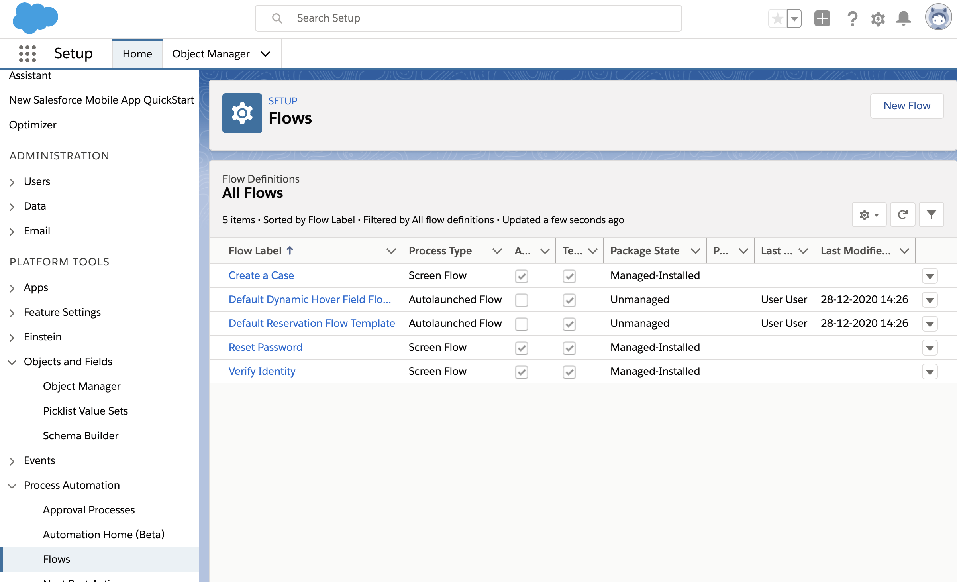The image size is (957, 582).
Task: Open row actions dropdown for Verify Identity
Action: pos(930,372)
